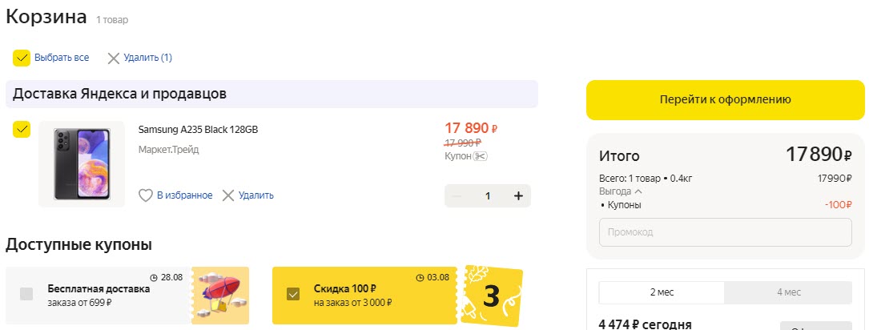Switch to the 2 мес installment tab
Screen dimensions: 869x330
click(x=662, y=292)
